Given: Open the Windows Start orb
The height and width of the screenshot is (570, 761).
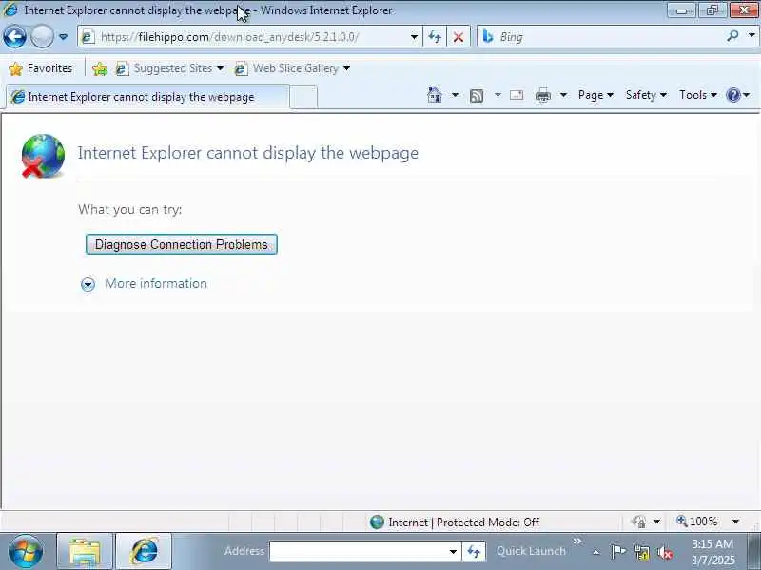Looking at the screenshot, I should 26,551.
